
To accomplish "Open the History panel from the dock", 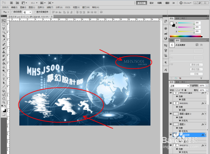I will (x=166, y=21).
